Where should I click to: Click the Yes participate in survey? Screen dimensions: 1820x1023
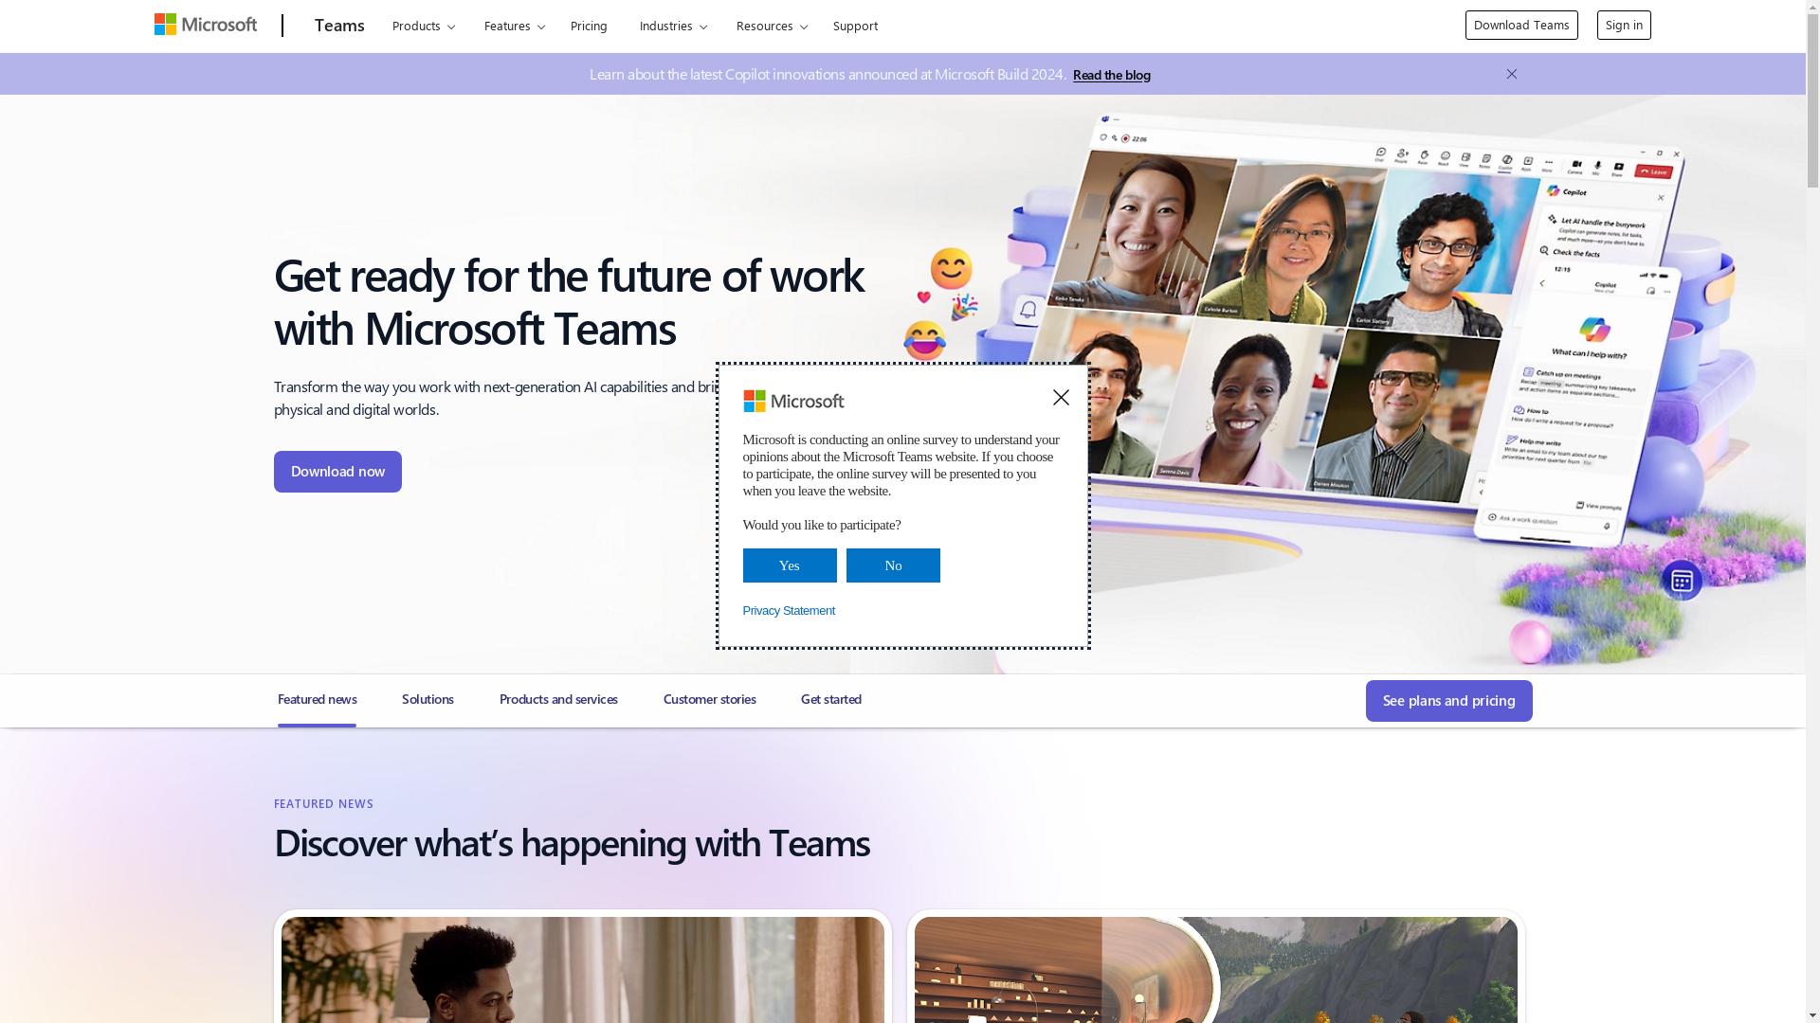[x=790, y=565]
